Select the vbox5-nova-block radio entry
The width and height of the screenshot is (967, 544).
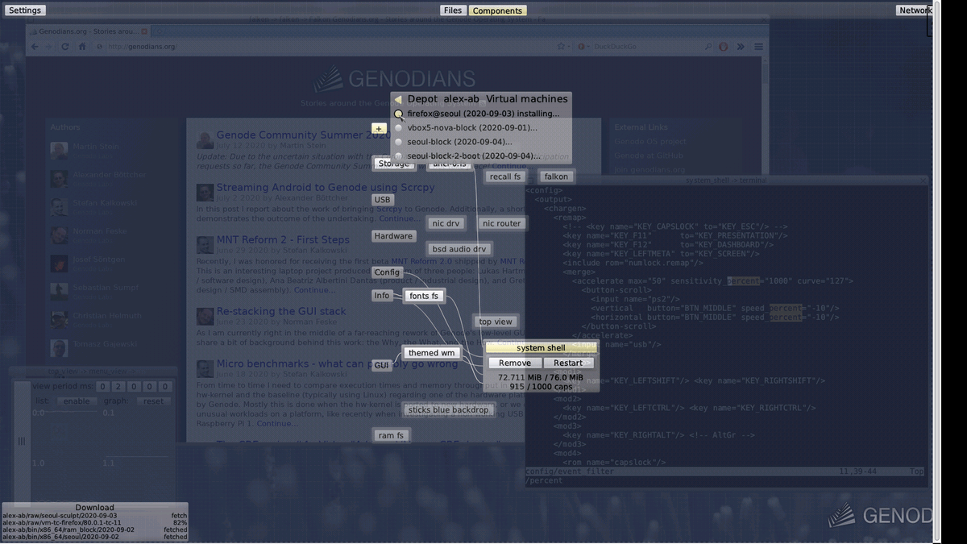click(x=398, y=128)
